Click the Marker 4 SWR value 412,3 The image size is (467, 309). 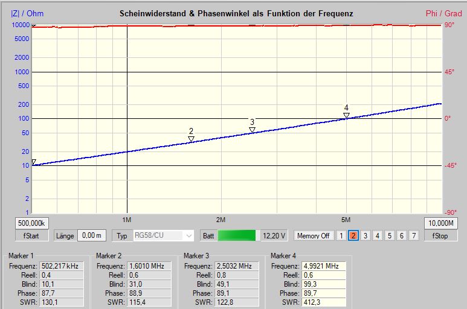[324, 302]
